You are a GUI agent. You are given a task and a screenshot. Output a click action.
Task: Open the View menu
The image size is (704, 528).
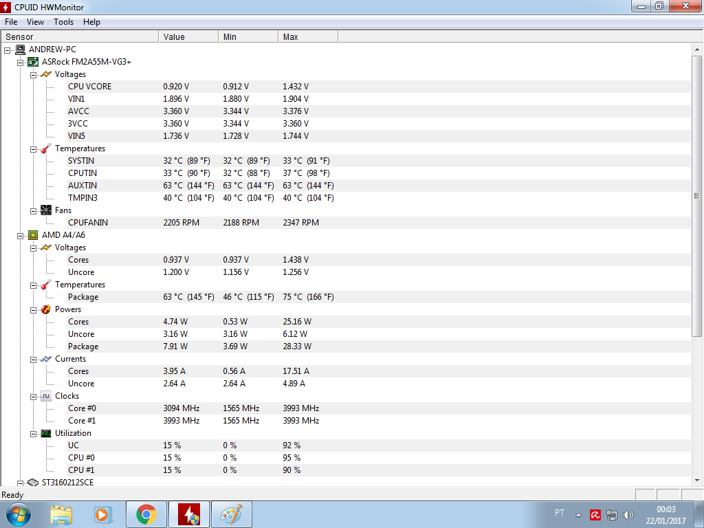pos(35,22)
